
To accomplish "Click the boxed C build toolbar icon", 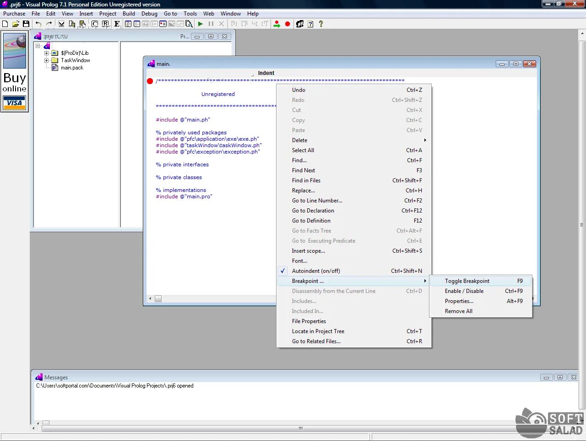I will (x=95, y=24).
